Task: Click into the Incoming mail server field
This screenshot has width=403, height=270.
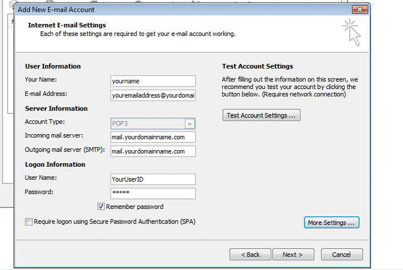Action: pos(153,137)
